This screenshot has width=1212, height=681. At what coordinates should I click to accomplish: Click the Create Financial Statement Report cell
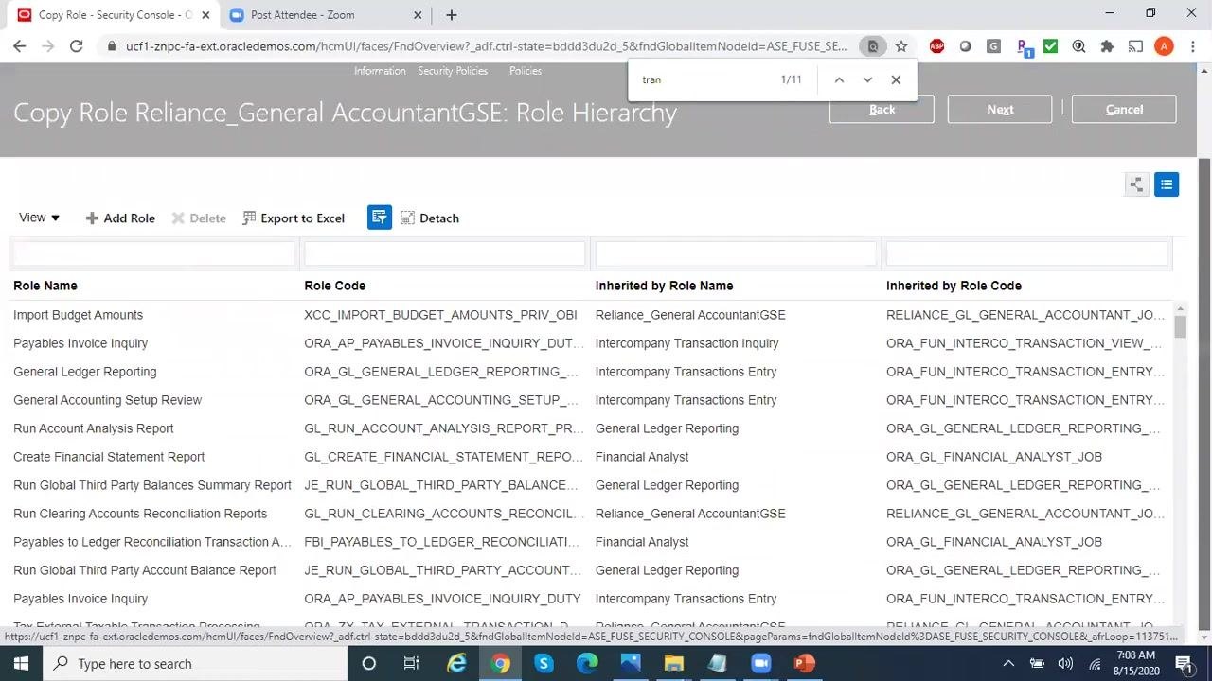coord(109,457)
